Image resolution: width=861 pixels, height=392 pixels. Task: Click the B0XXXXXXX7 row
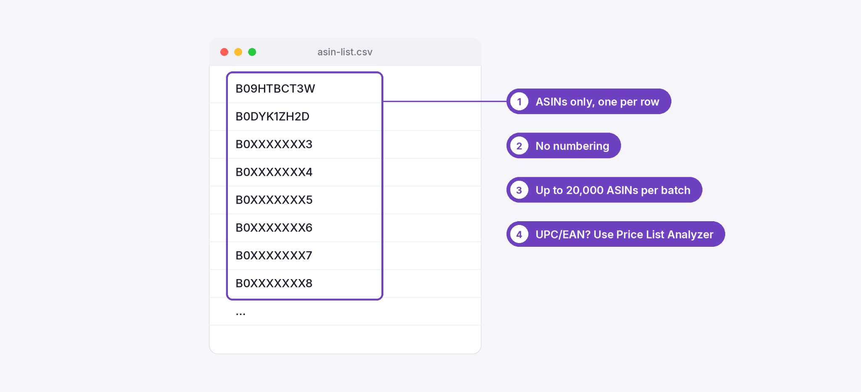[x=345, y=256]
